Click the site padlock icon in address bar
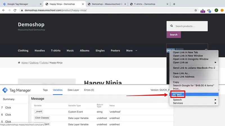Image resolution: width=225 pixels, height=126 pixels. pyautogui.click(x=22, y=10)
